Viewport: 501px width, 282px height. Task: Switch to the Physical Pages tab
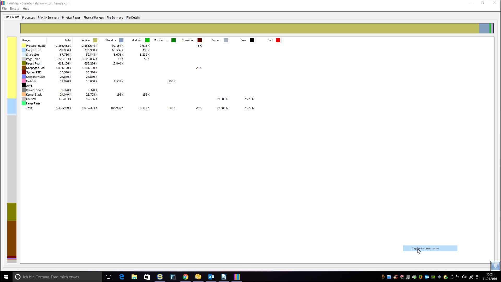[x=71, y=17]
